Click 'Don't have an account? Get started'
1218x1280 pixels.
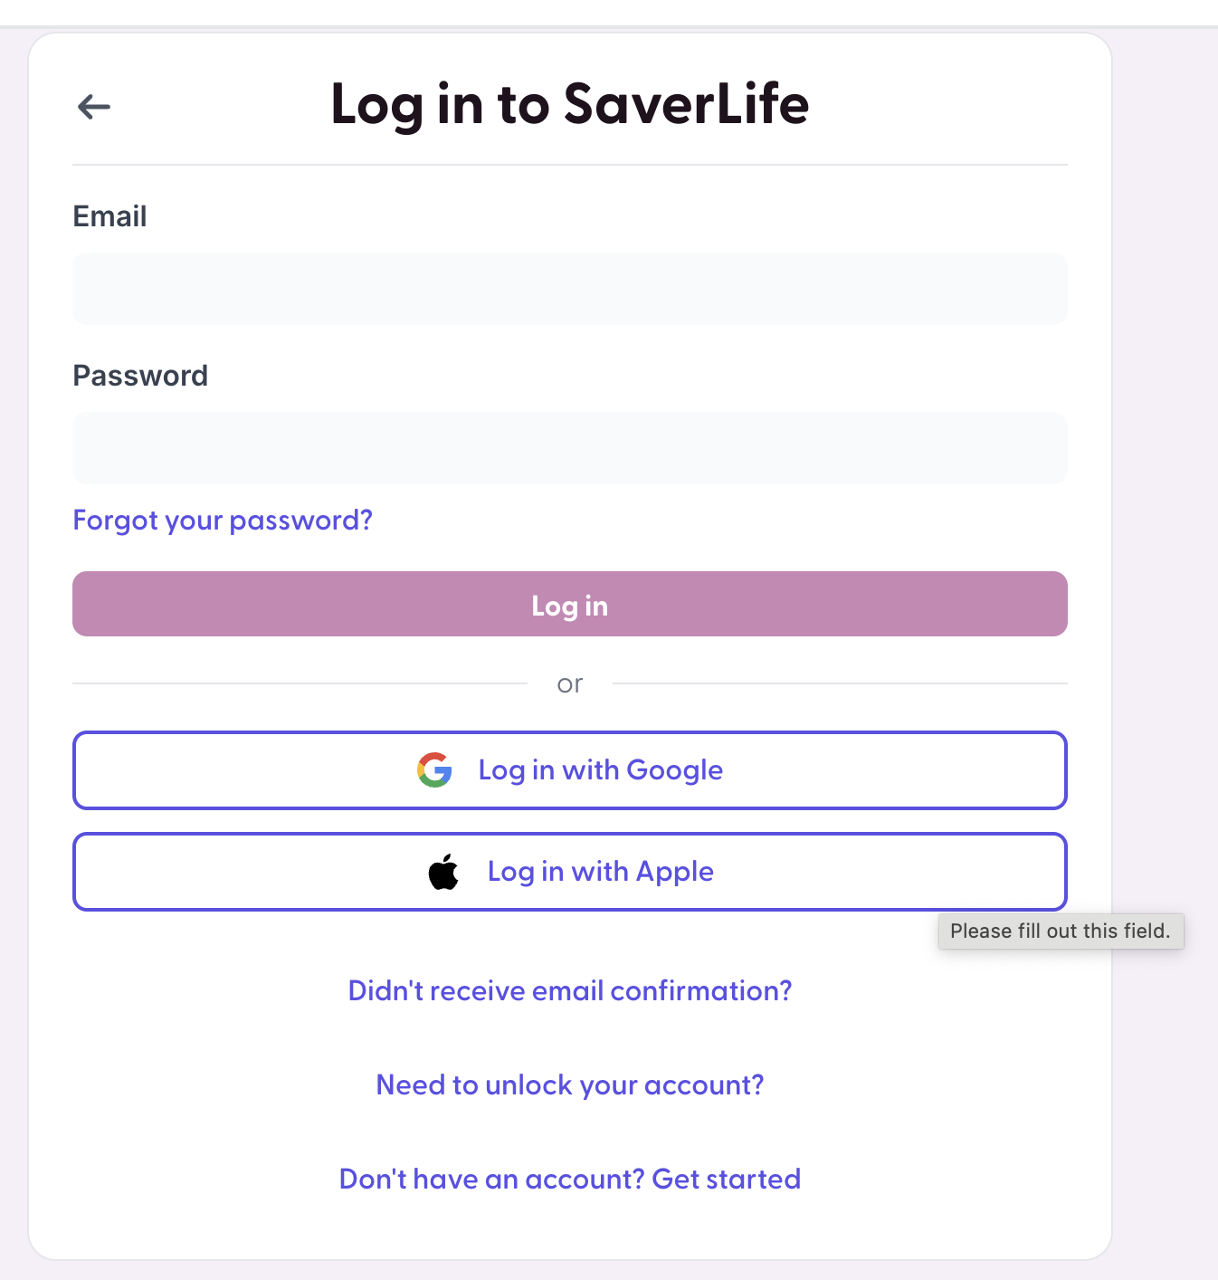tap(570, 1180)
